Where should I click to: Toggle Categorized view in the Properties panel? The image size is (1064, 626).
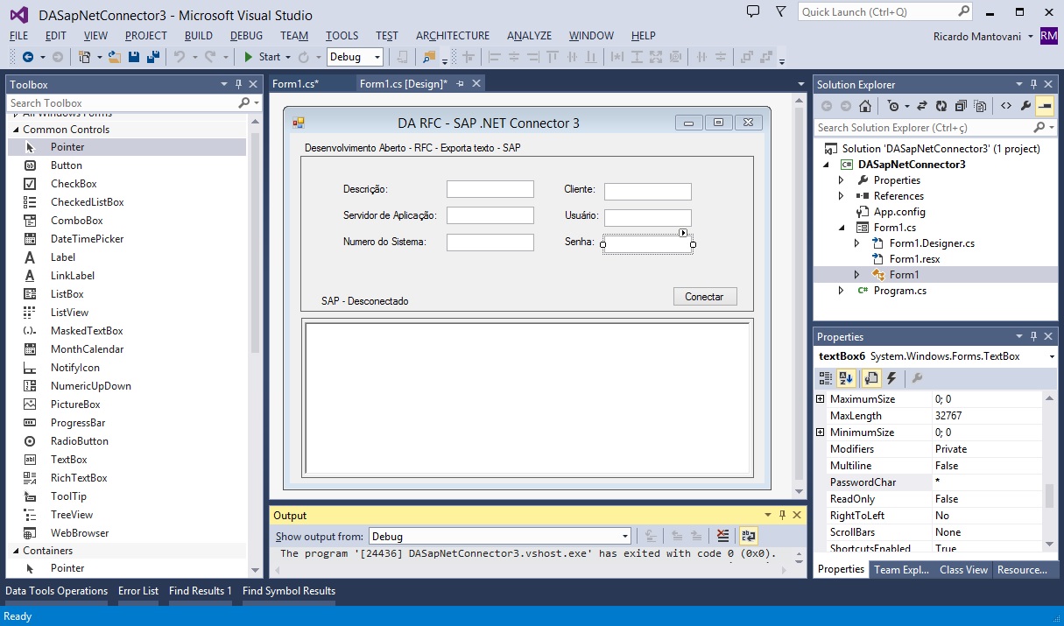tap(825, 378)
